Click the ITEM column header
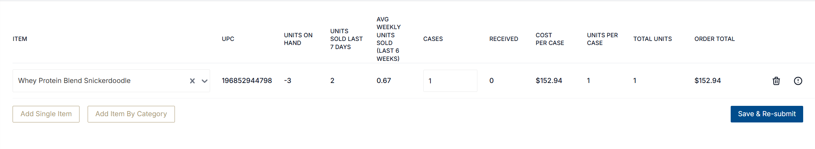 click(20, 39)
